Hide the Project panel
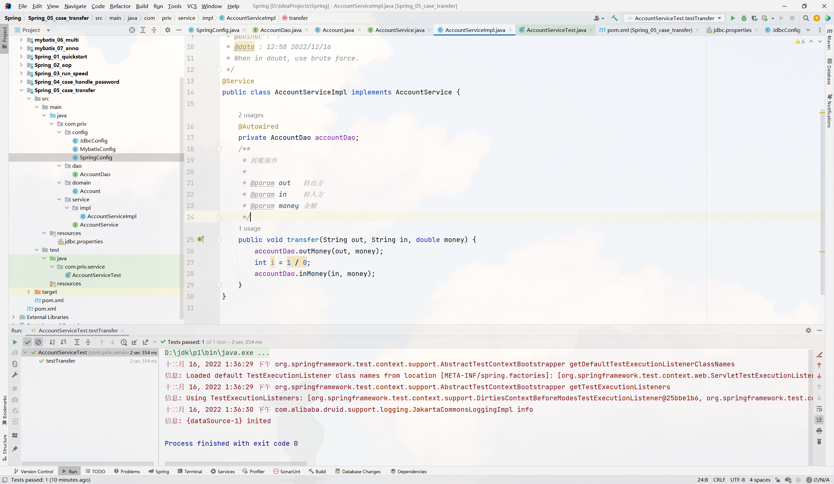The height and width of the screenshot is (484, 834). pos(179,30)
